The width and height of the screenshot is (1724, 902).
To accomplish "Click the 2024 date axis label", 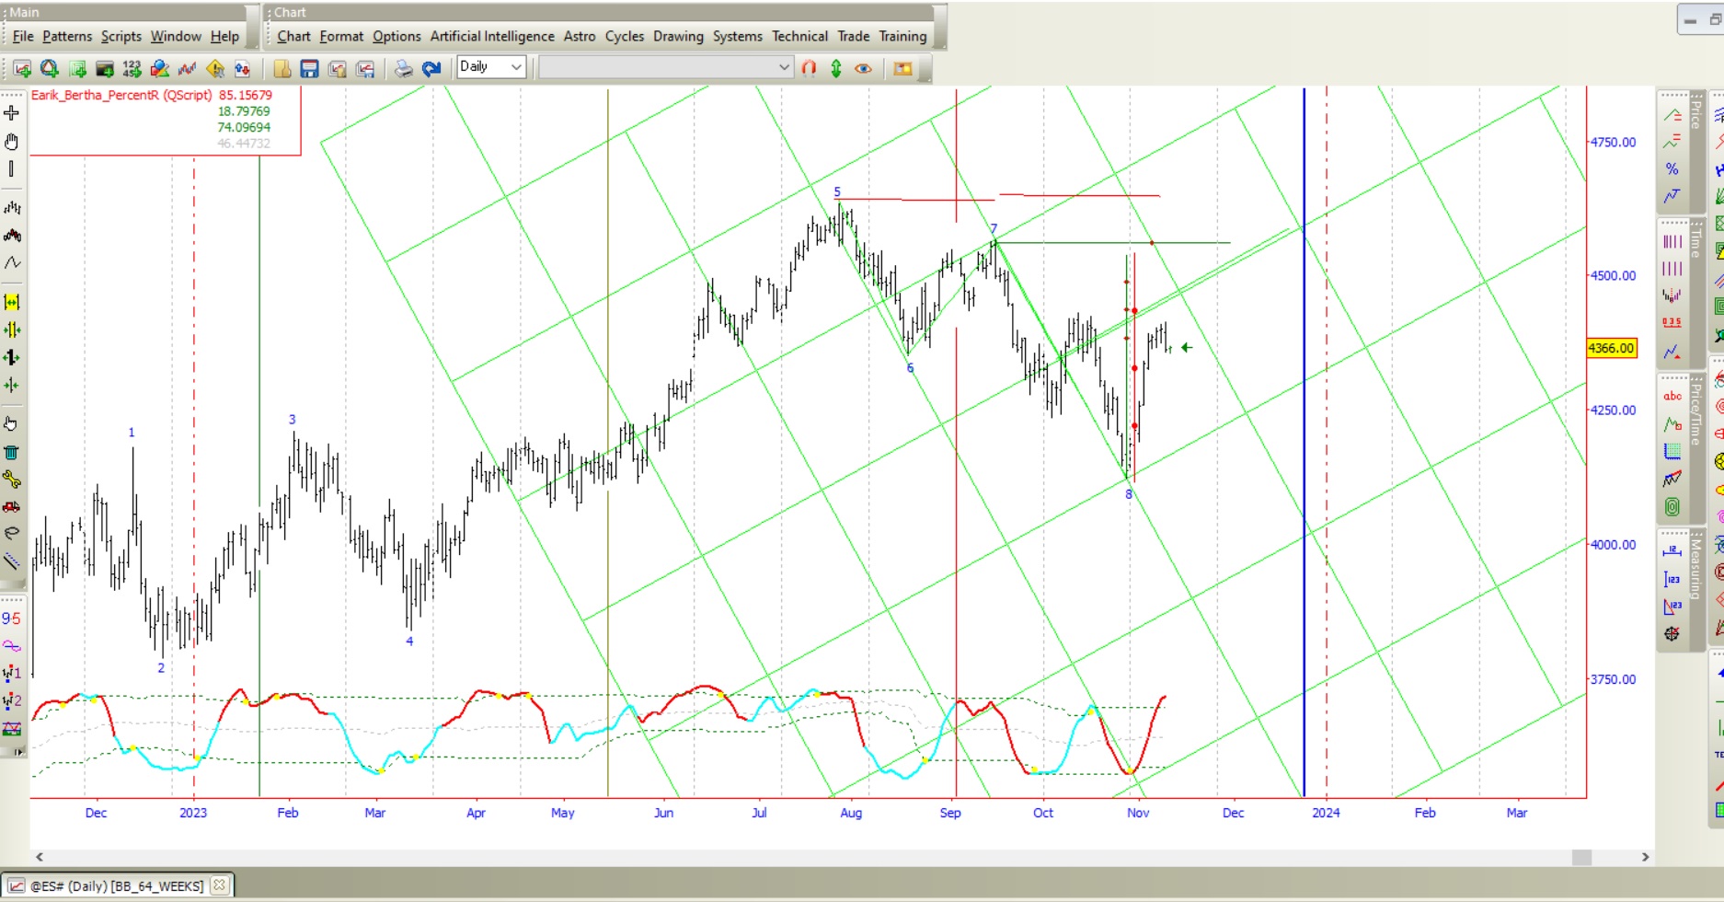I will pos(1326,813).
